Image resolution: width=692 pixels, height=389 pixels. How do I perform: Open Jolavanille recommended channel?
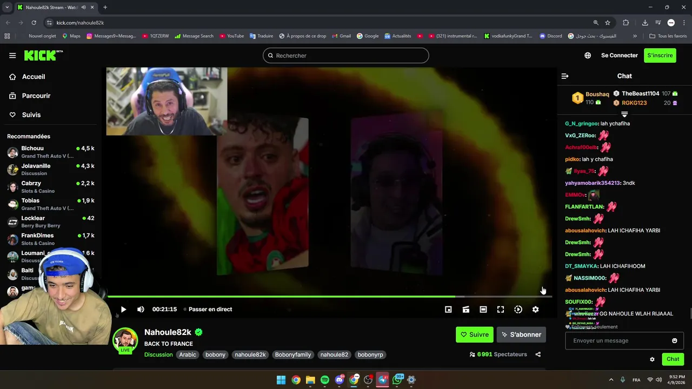click(51, 169)
